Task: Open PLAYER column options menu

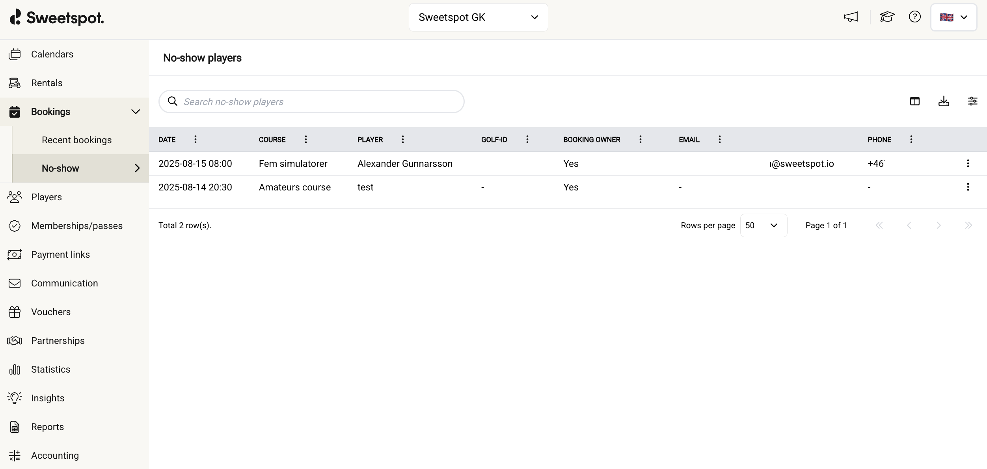Action: [x=402, y=139]
